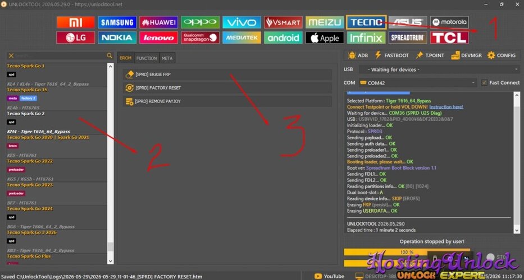524x280 pixels.
Task: Select the Meizu brand logo
Action: click(x=325, y=22)
